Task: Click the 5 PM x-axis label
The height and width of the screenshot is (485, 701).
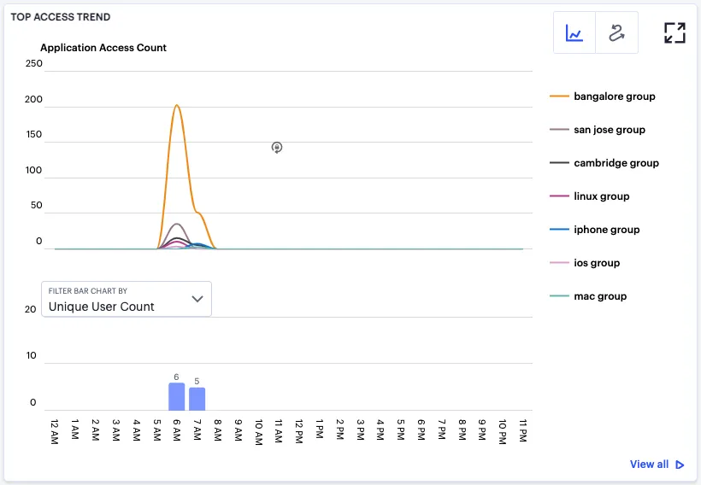Action: [401, 429]
